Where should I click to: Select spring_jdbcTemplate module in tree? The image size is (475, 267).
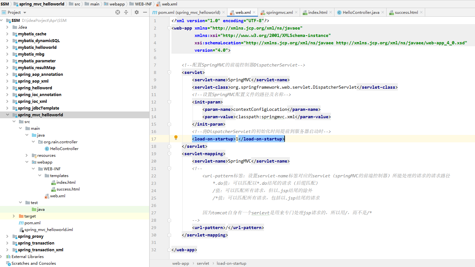39,108
